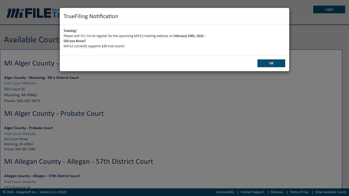349x196 pixels.
Task: Click the MI Alger County Probate Court heading
Action: 54,114
